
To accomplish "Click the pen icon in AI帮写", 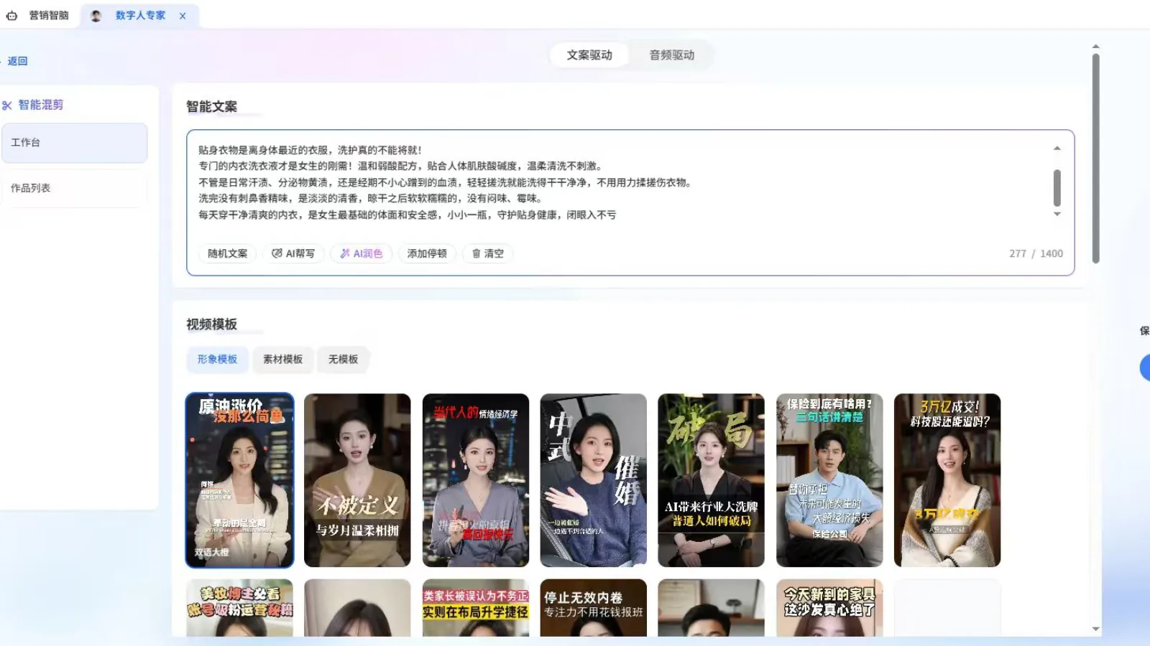I will pos(277,253).
